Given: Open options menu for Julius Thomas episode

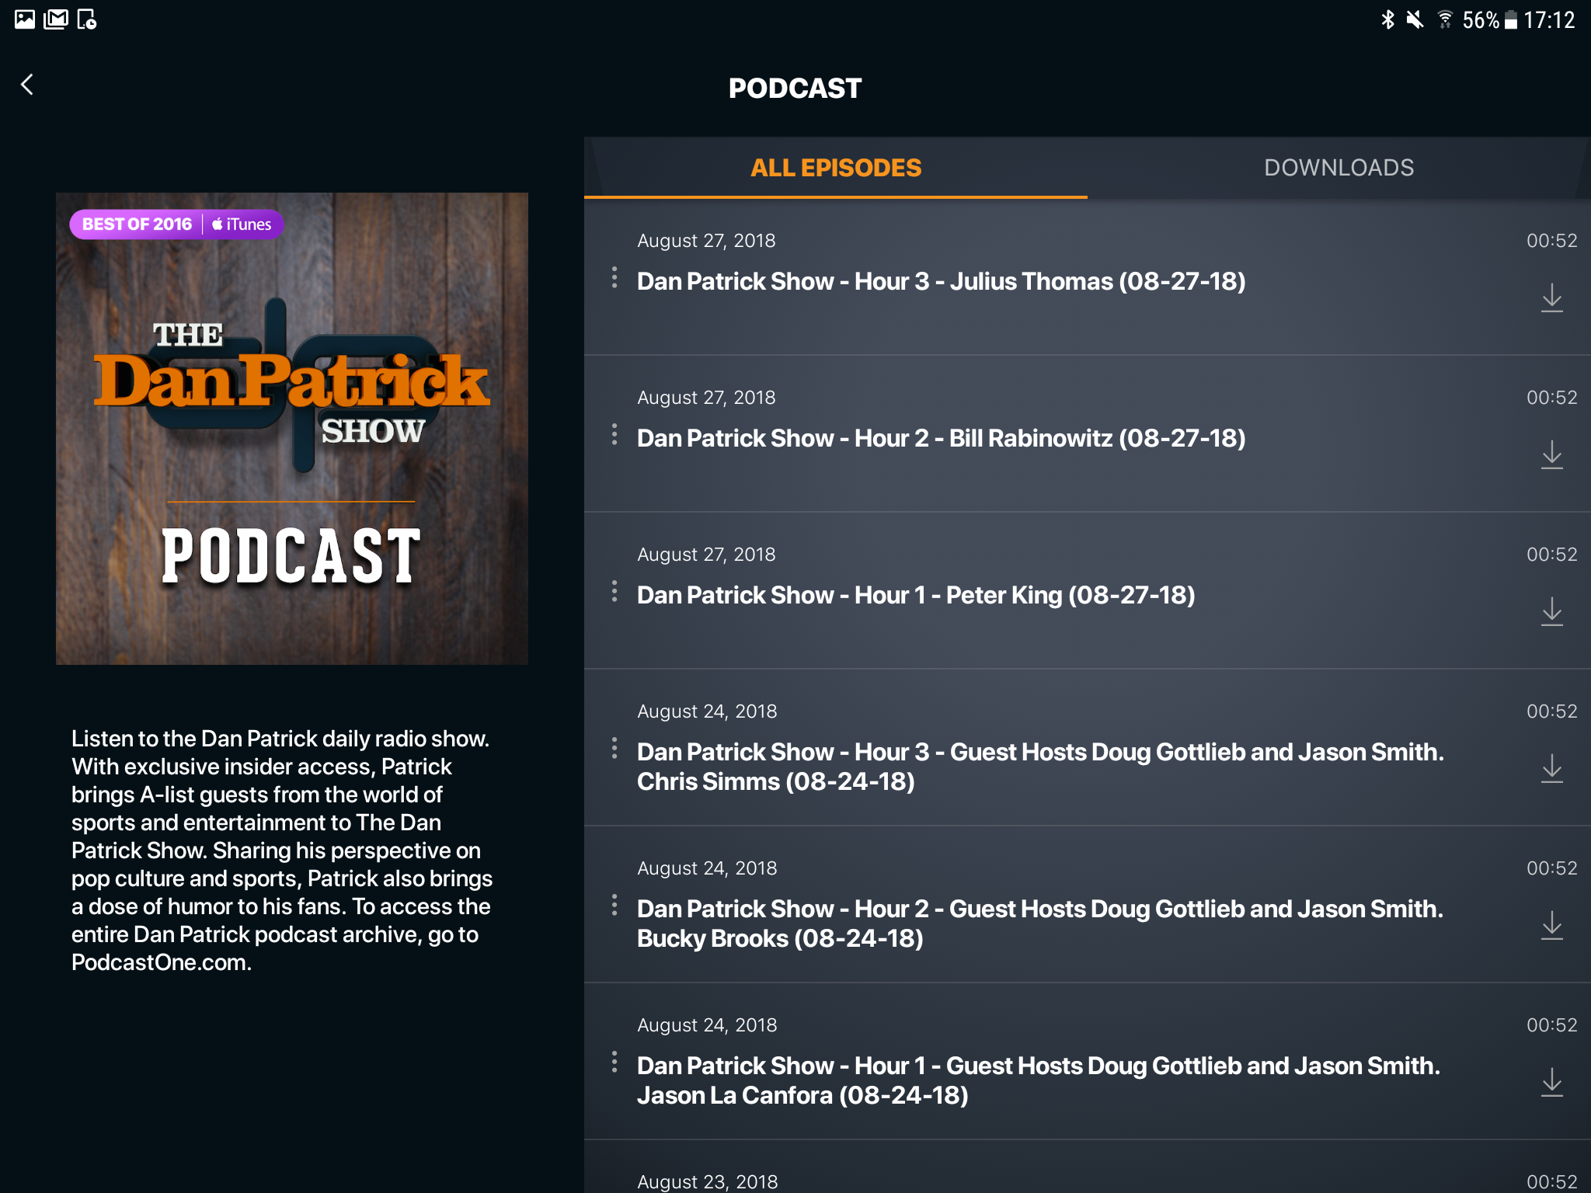Looking at the screenshot, I should [x=614, y=277].
